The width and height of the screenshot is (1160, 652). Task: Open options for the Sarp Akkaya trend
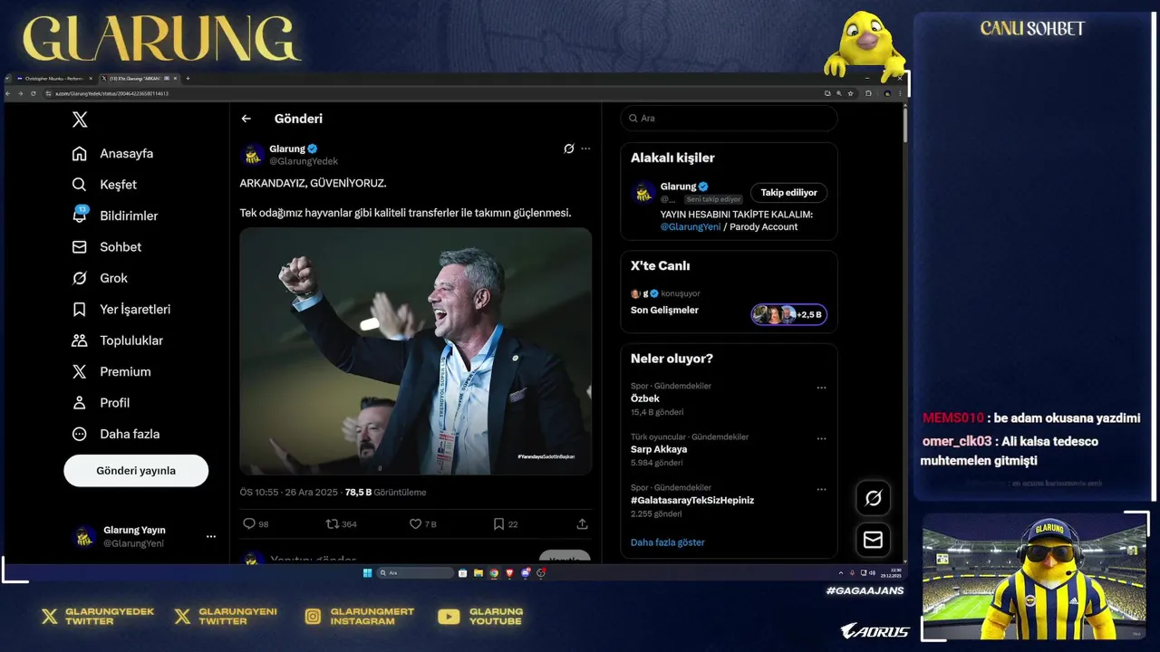point(821,438)
